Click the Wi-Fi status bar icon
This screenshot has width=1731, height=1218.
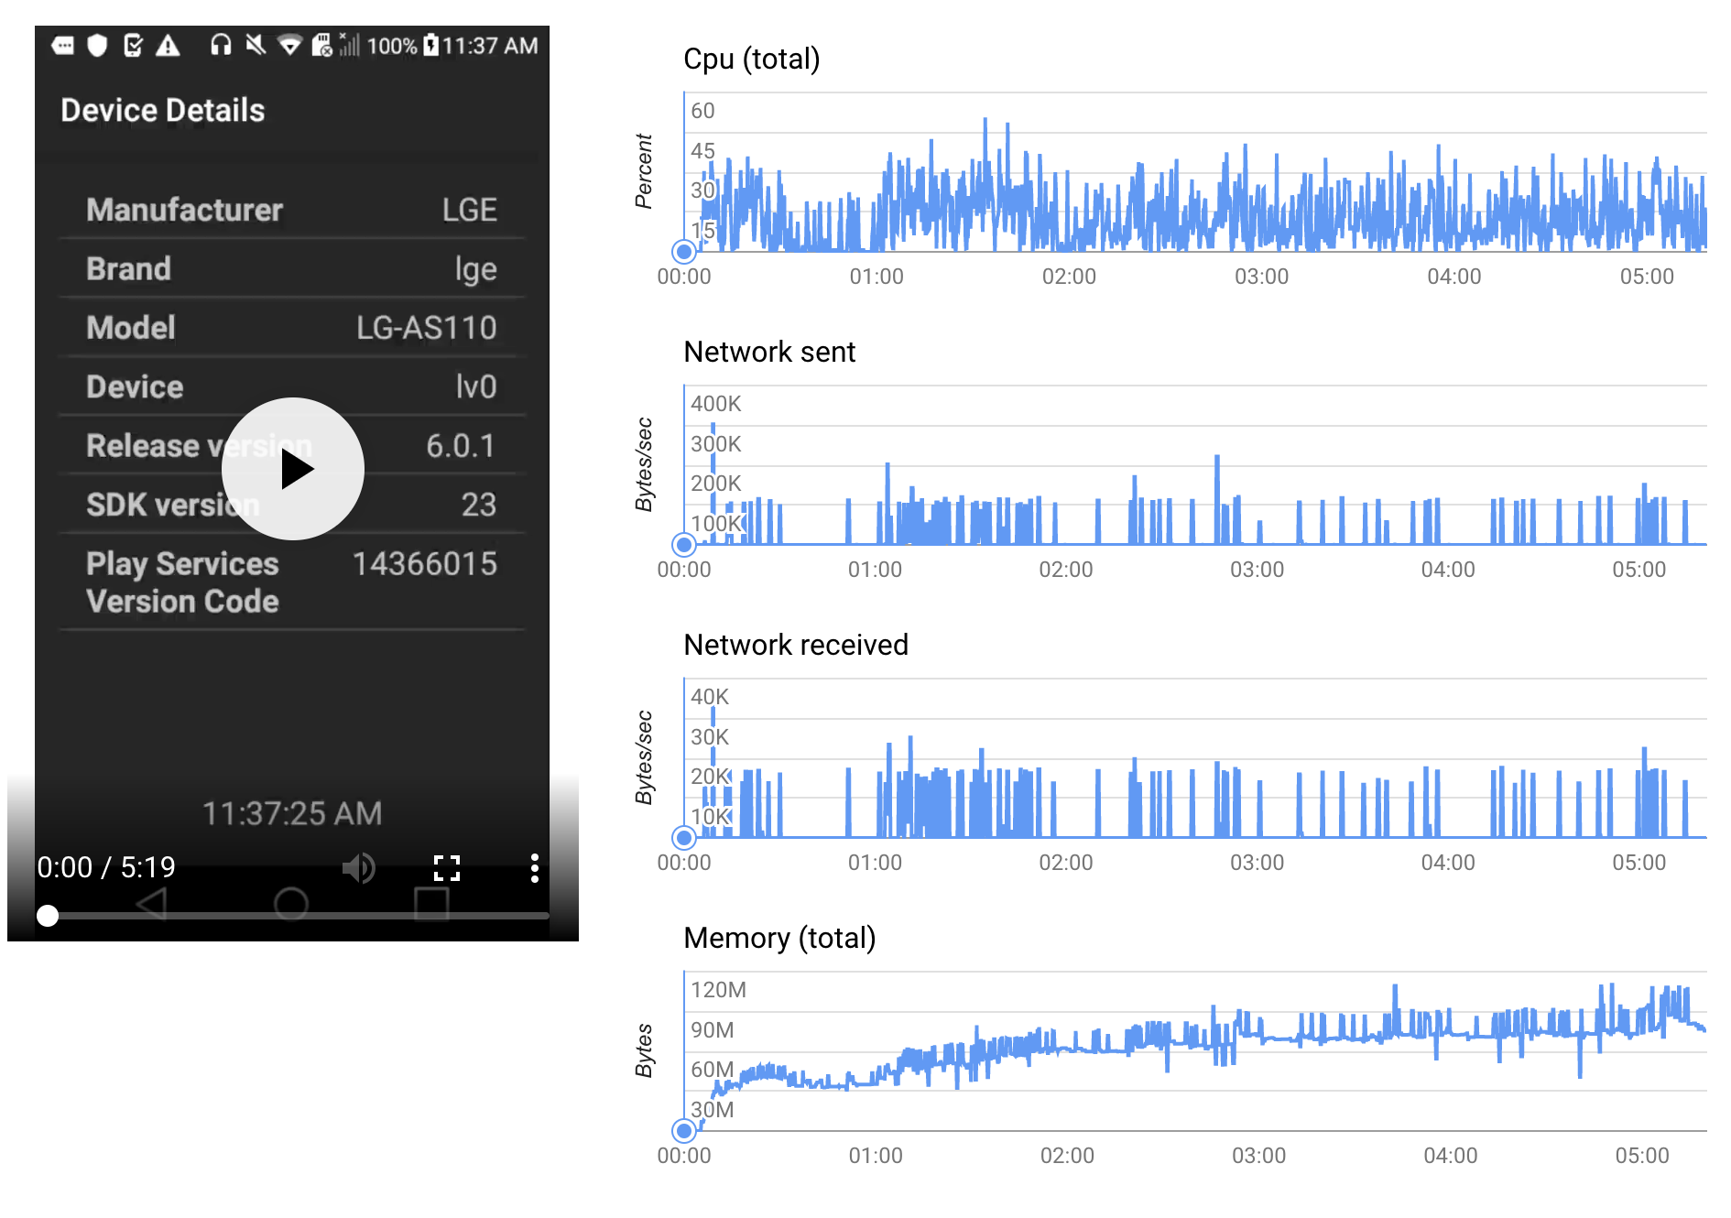coord(289,45)
